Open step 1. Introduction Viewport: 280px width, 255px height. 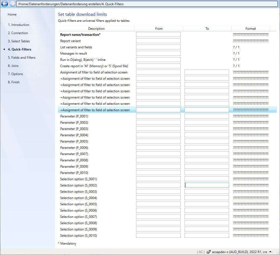click(19, 25)
